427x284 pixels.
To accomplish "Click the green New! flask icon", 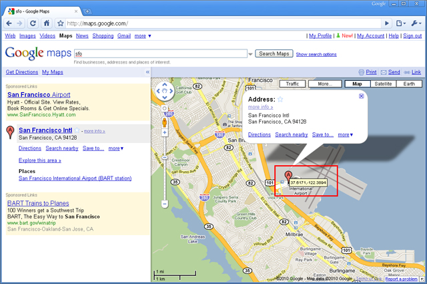I will pyautogui.click(x=338, y=35).
